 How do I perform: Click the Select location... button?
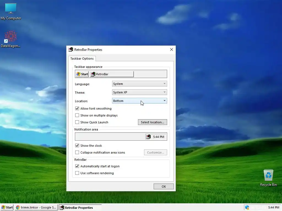click(153, 122)
